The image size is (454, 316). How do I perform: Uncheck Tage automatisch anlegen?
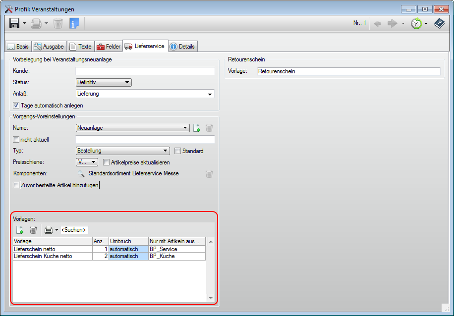click(16, 105)
